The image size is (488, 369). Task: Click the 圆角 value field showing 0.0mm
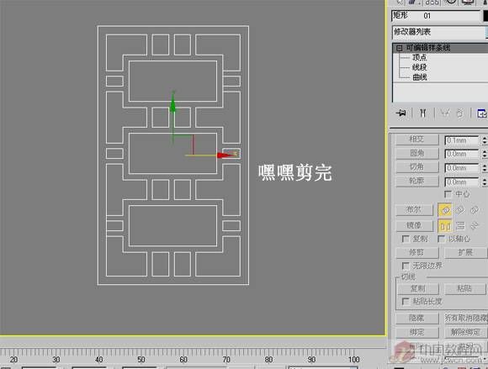pos(462,154)
